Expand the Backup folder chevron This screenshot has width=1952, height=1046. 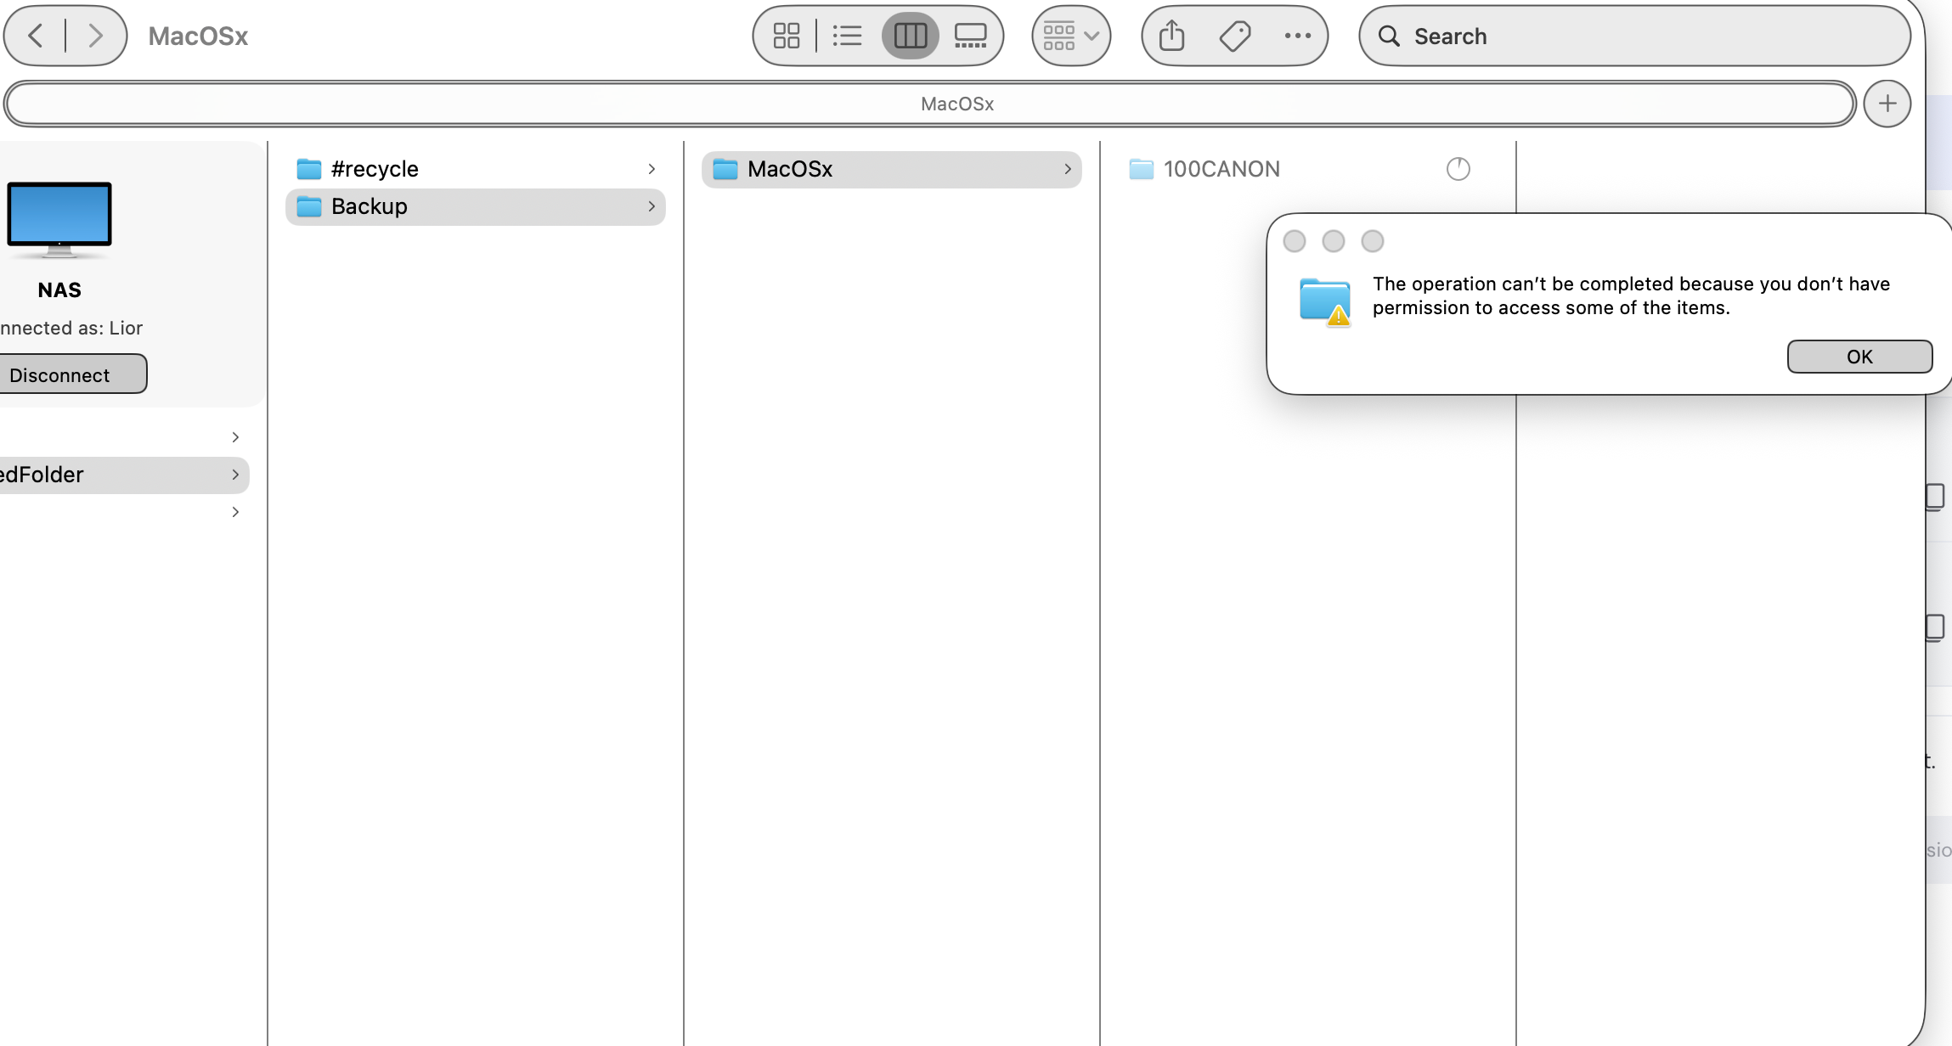click(652, 206)
